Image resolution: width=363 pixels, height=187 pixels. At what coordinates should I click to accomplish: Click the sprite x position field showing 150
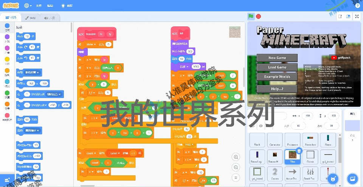pos(308,116)
